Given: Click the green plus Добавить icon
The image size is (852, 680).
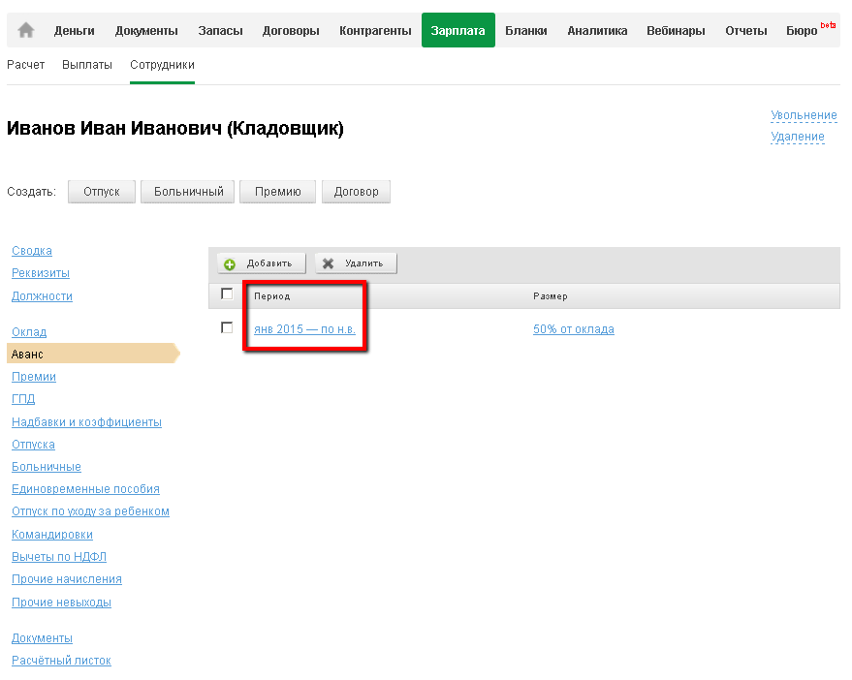Looking at the screenshot, I should [230, 264].
